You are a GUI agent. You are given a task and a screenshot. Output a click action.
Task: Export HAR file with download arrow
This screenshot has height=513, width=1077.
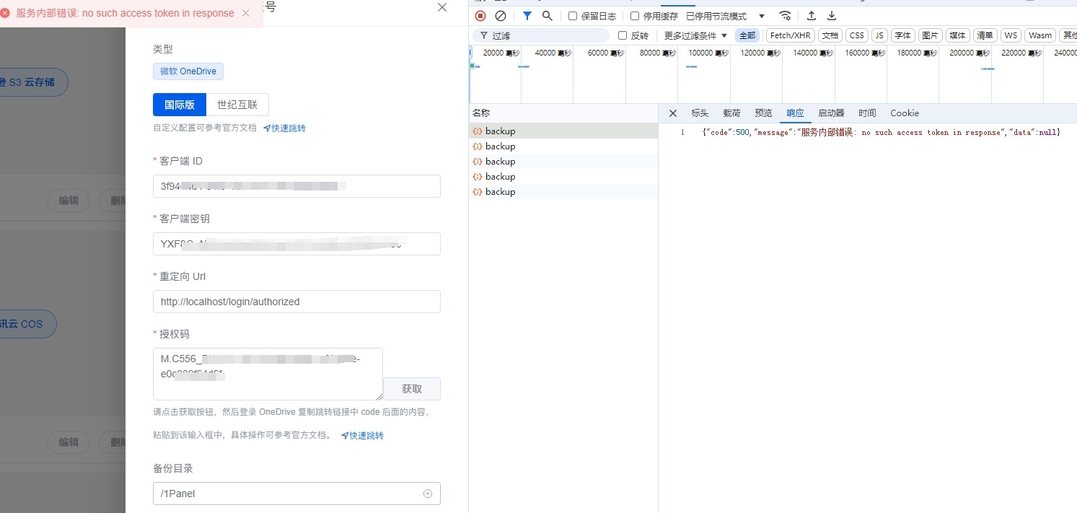pos(832,16)
